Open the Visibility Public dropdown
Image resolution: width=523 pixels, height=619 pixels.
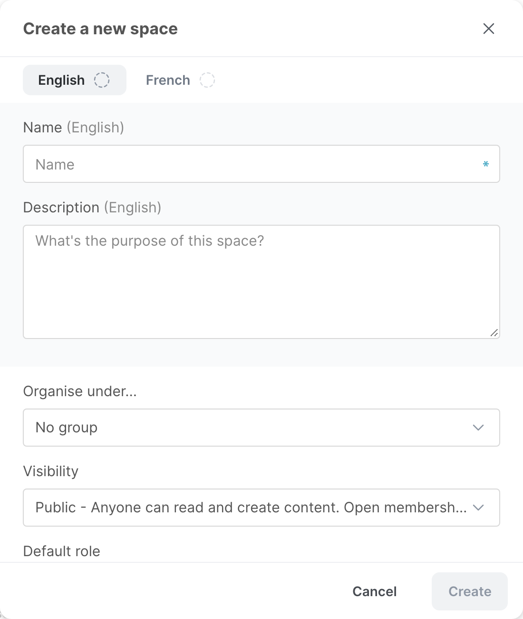pyautogui.click(x=261, y=508)
